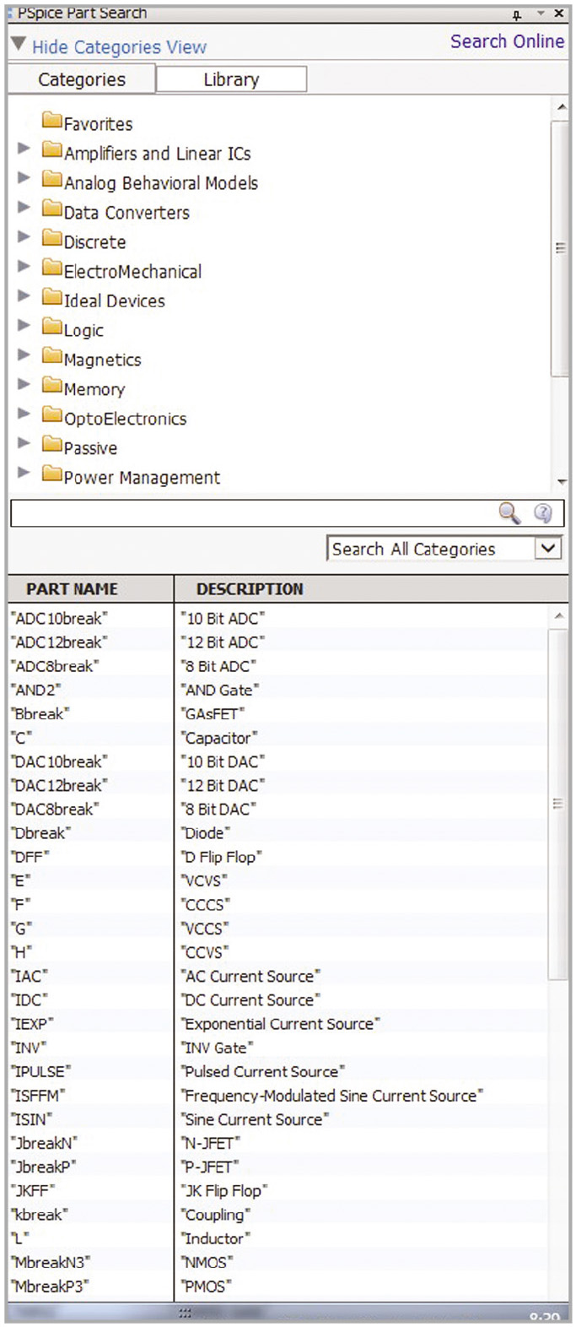
Task: Expand the Magnetics category arrow
Action: [24, 355]
